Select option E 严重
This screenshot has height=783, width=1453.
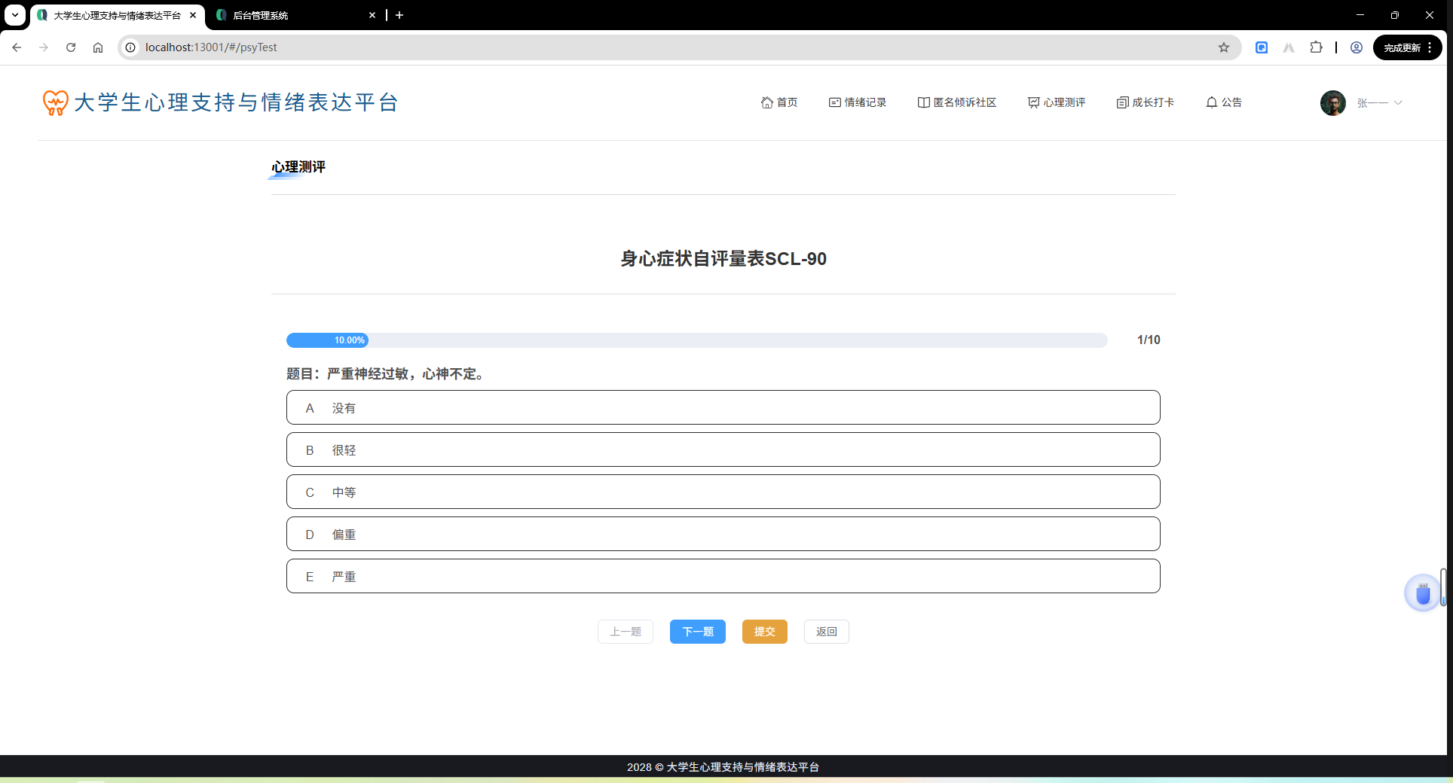[x=722, y=576]
